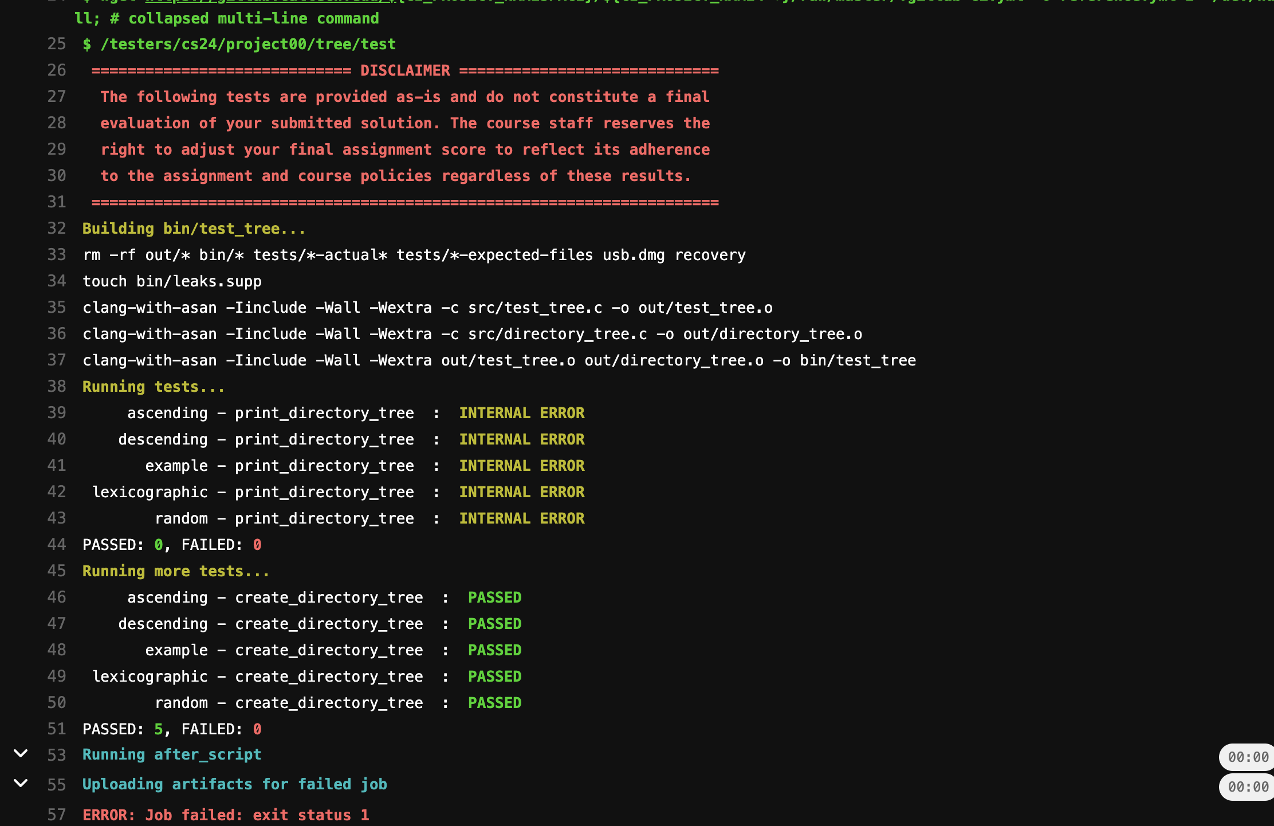Collapse the Running after_script section chevron
Viewport: 1274px width, 826px height.
[21, 753]
